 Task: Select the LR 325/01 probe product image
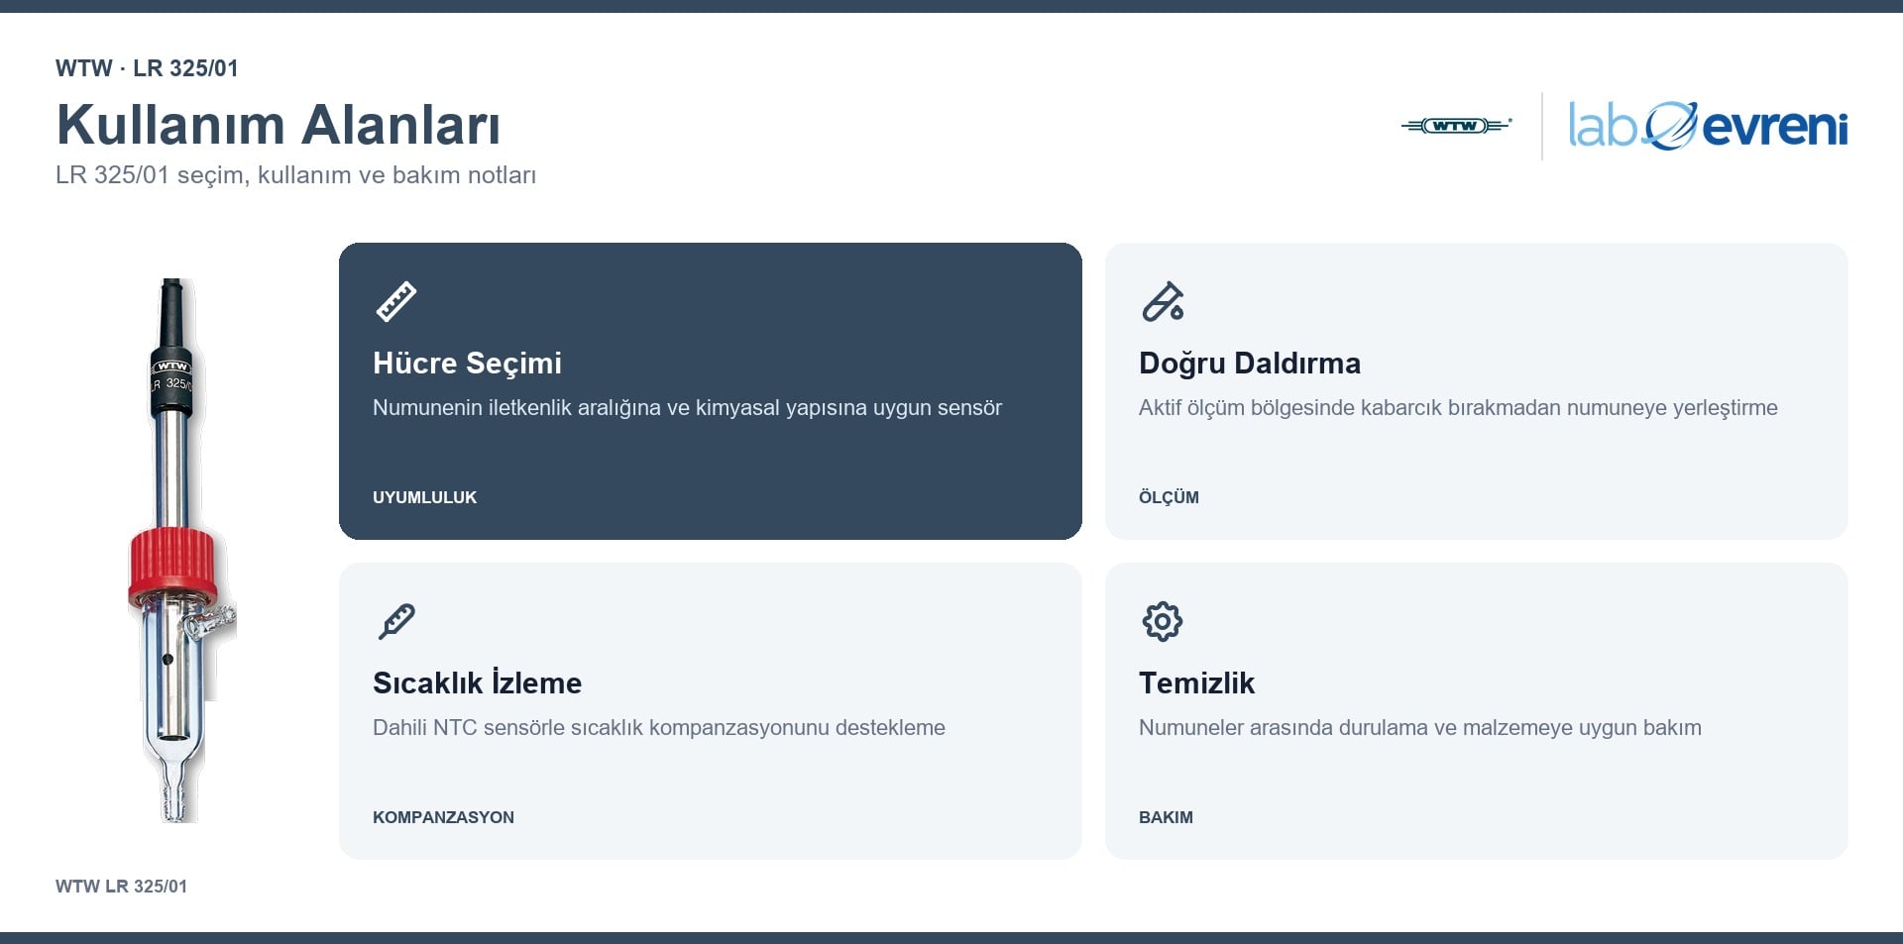(180, 550)
